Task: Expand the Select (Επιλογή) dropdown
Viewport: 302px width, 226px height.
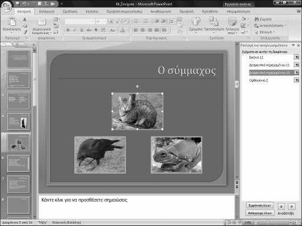Action: (x=274, y=32)
